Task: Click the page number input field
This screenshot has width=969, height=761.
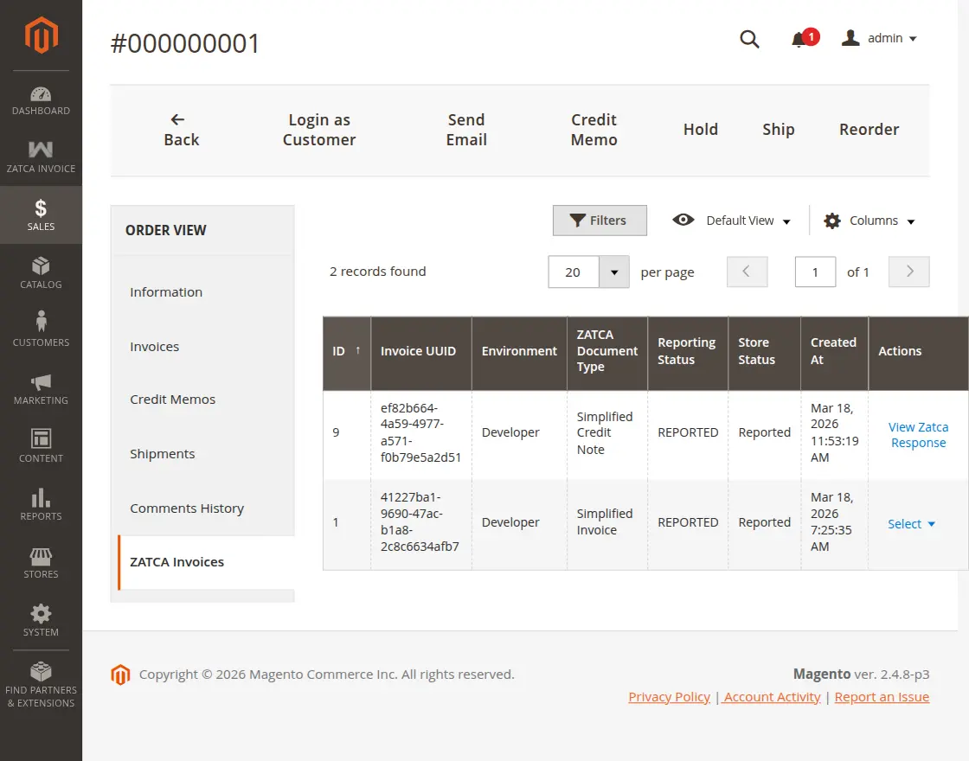Action: [815, 272]
